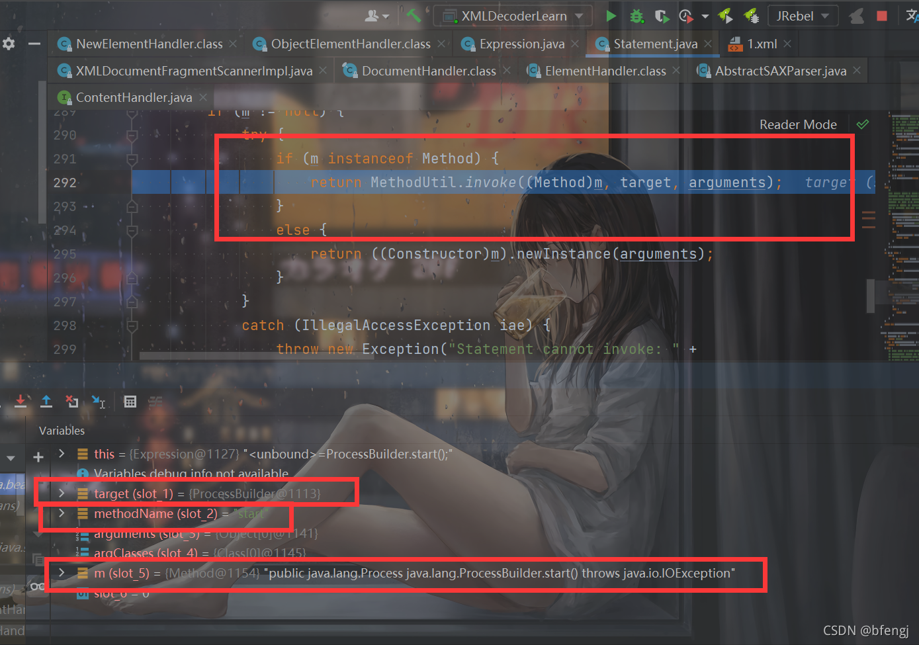Click the translate icon in the toolbar
Screen dimensions: 919x645
[912, 16]
